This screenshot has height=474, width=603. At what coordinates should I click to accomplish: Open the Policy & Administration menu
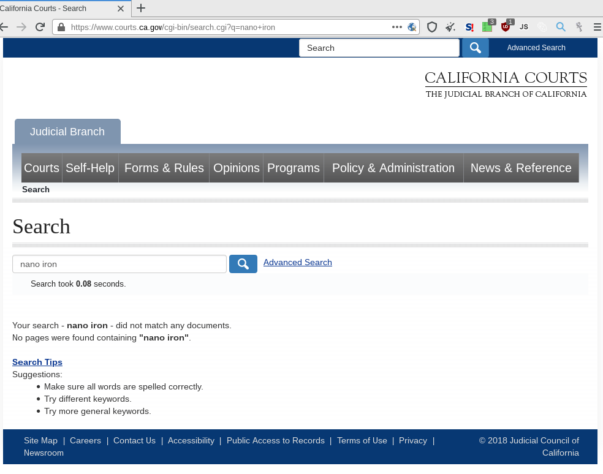393,168
